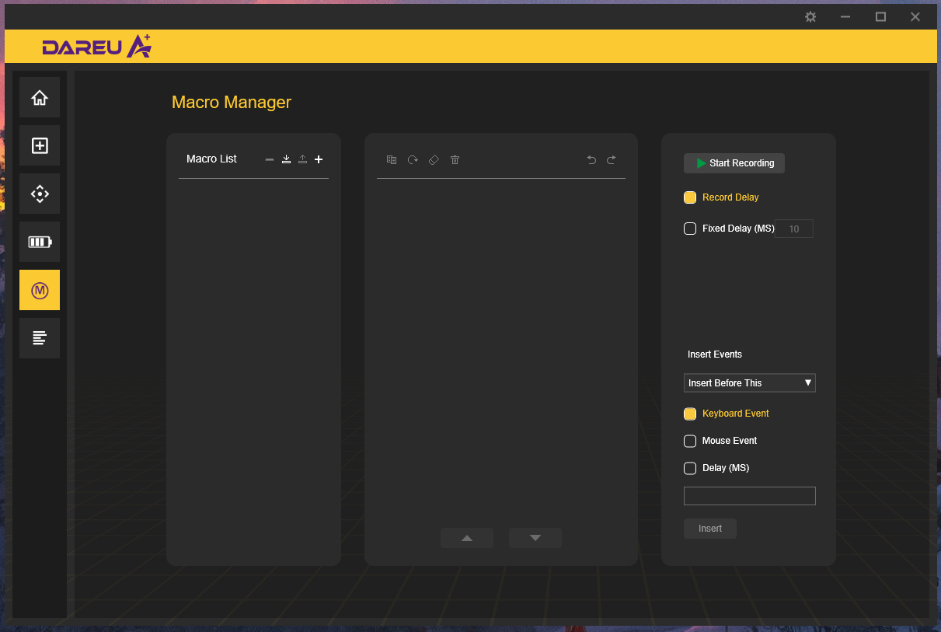Click the trash delete icon
This screenshot has width=941, height=632.
point(455,159)
